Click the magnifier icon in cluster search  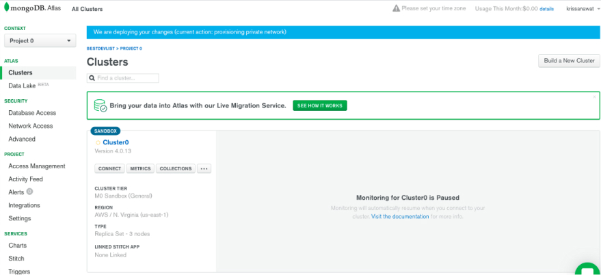coord(92,78)
